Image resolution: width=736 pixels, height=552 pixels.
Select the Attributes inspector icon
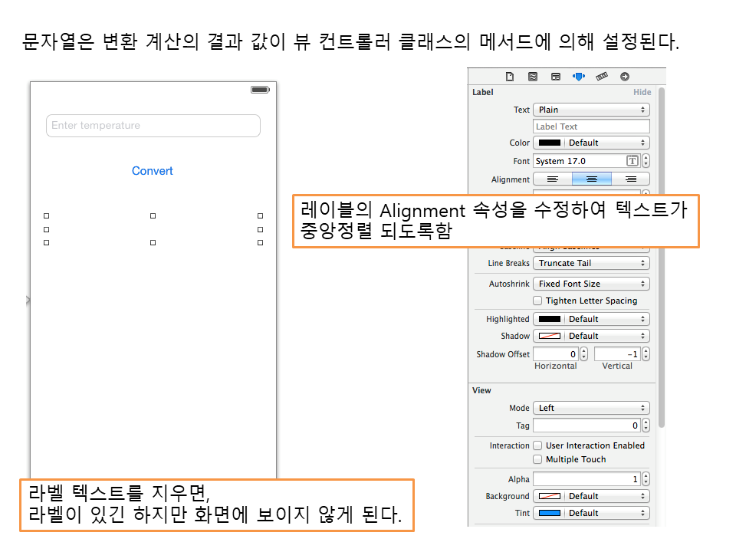[x=579, y=77]
